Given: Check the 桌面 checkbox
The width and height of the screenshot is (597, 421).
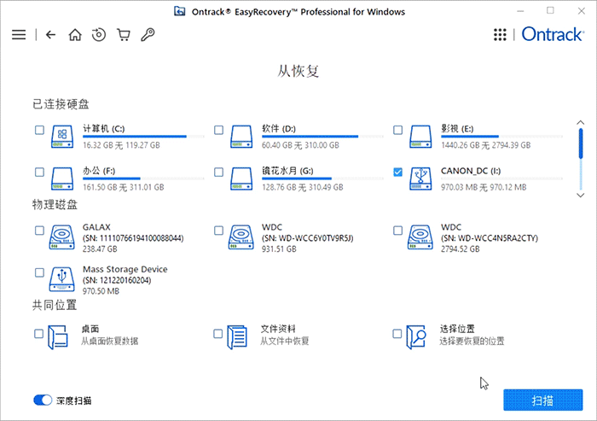Looking at the screenshot, I should [39, 334].
